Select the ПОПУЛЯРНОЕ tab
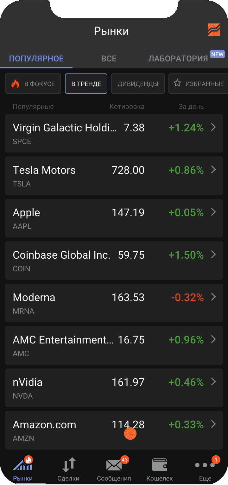This screenshot has width=228, height=485. click(36, 59)
